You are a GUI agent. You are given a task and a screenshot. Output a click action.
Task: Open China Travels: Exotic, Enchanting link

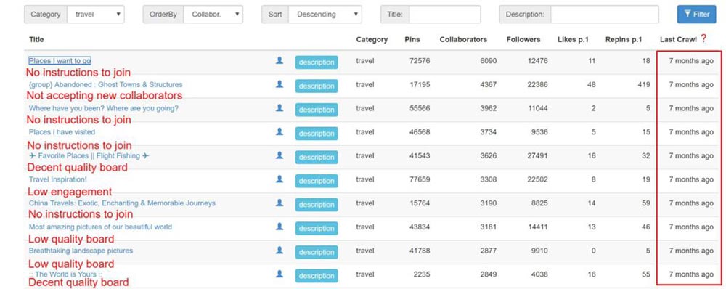[x=122, y=203]
